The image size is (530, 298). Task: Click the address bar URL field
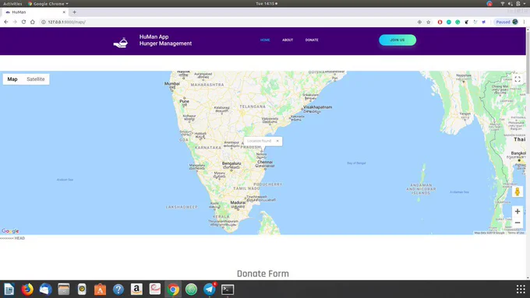[230, 22]
